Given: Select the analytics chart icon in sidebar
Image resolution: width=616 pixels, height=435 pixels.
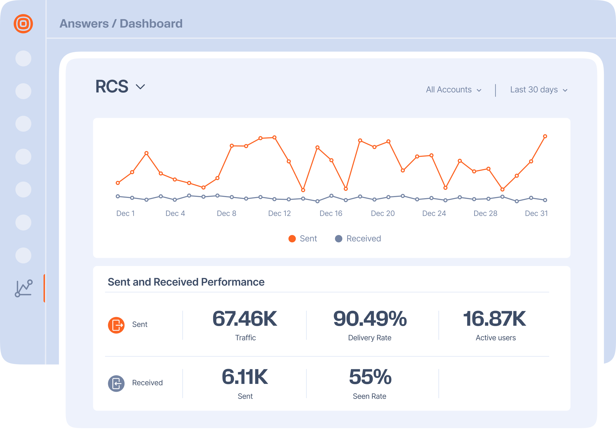Looking at the screenshot, I should pos(24,288).
